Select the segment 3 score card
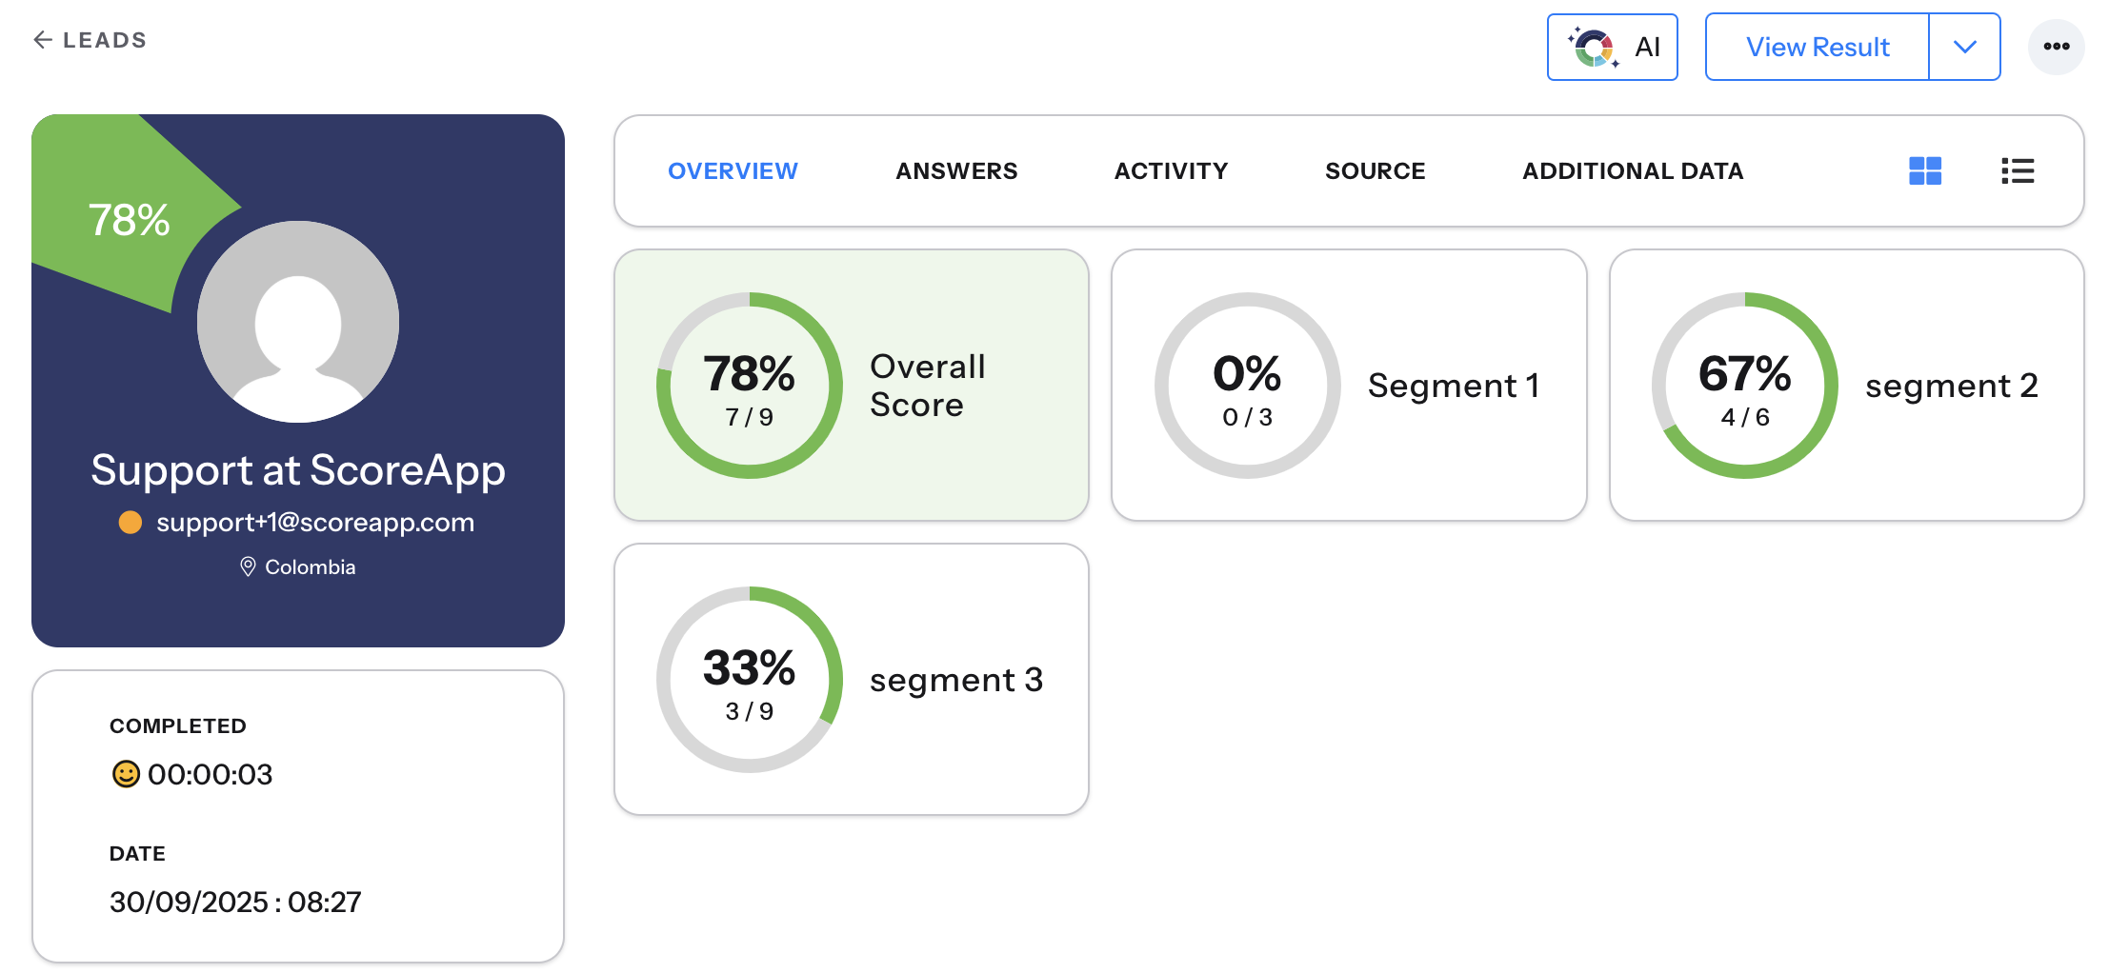Viewport: 2109px width, 973px height. point(852,679)
